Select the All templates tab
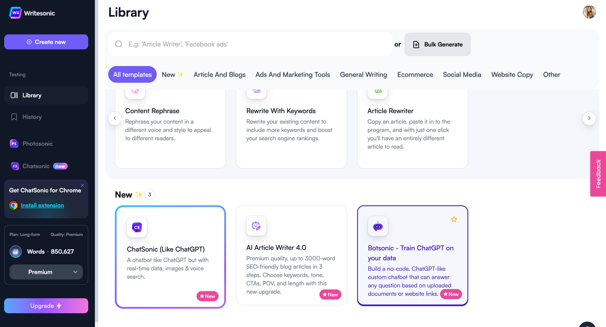The image size is (606, 327). [132, 74]
